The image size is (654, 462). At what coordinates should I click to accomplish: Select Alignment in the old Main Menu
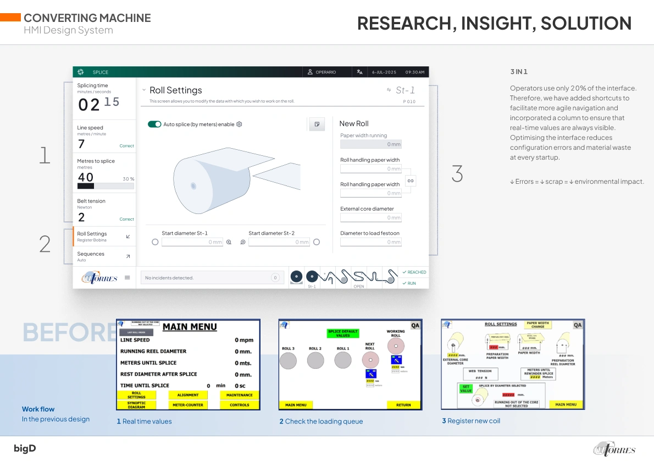[x=188, y=395]
